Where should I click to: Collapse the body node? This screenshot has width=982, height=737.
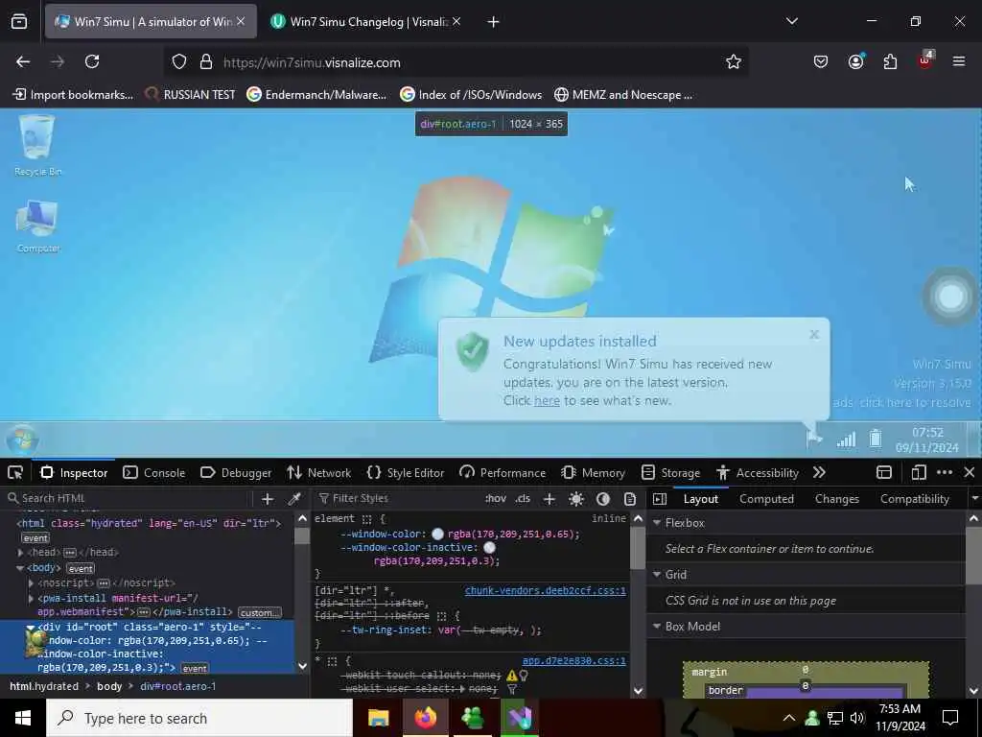click(20, 568)
